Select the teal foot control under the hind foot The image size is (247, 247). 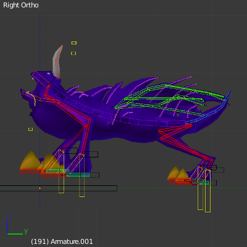coord(204,183)
